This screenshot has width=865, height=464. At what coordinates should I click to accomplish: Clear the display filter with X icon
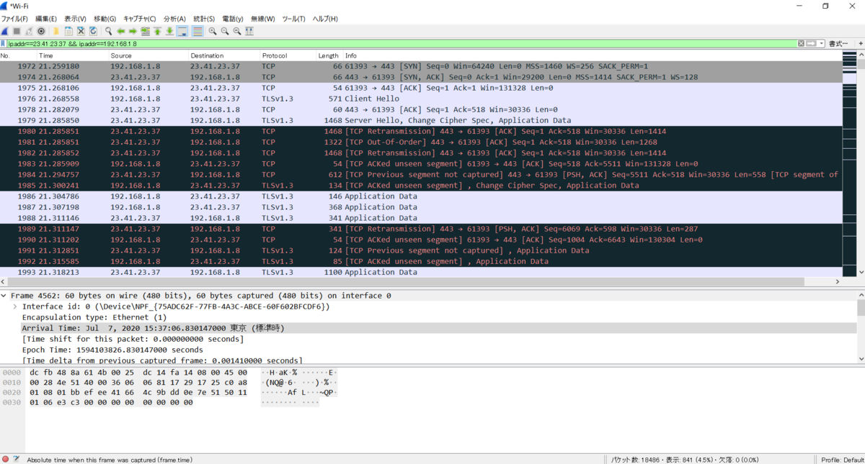801,44
